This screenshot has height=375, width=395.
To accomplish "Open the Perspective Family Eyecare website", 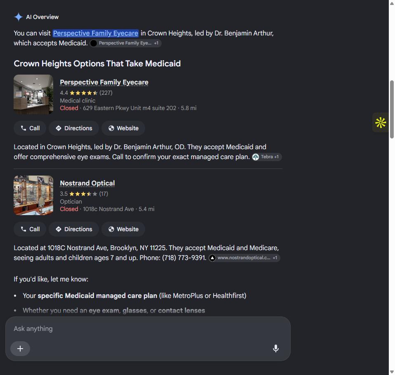I will tap(123, 128).
